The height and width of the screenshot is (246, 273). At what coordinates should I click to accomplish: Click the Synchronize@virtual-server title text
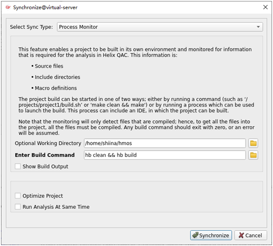pos(45,7)
